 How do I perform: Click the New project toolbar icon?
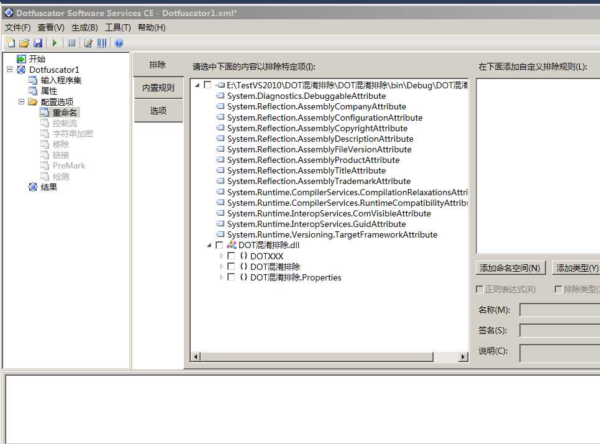coord(11,43)
